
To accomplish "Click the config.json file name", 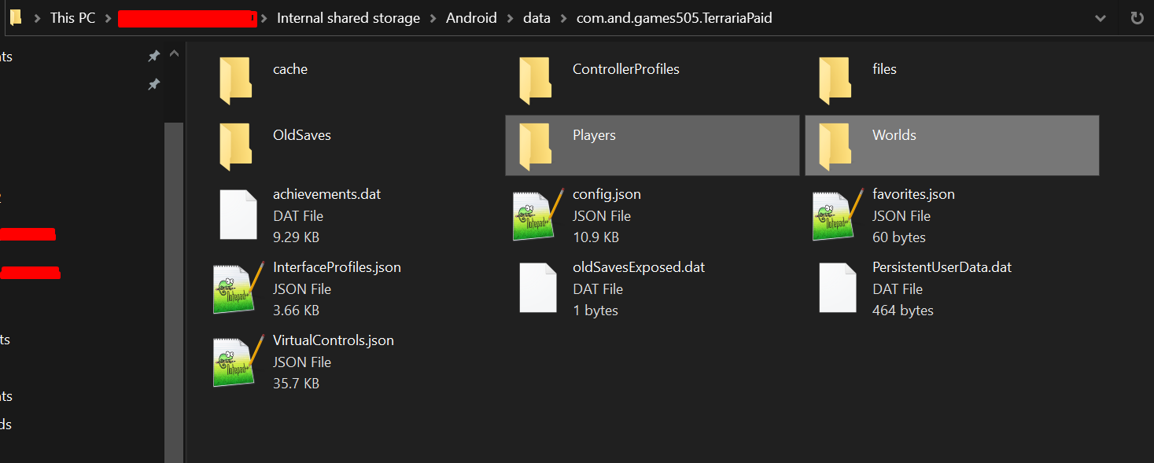I will (x=606, y=194).
